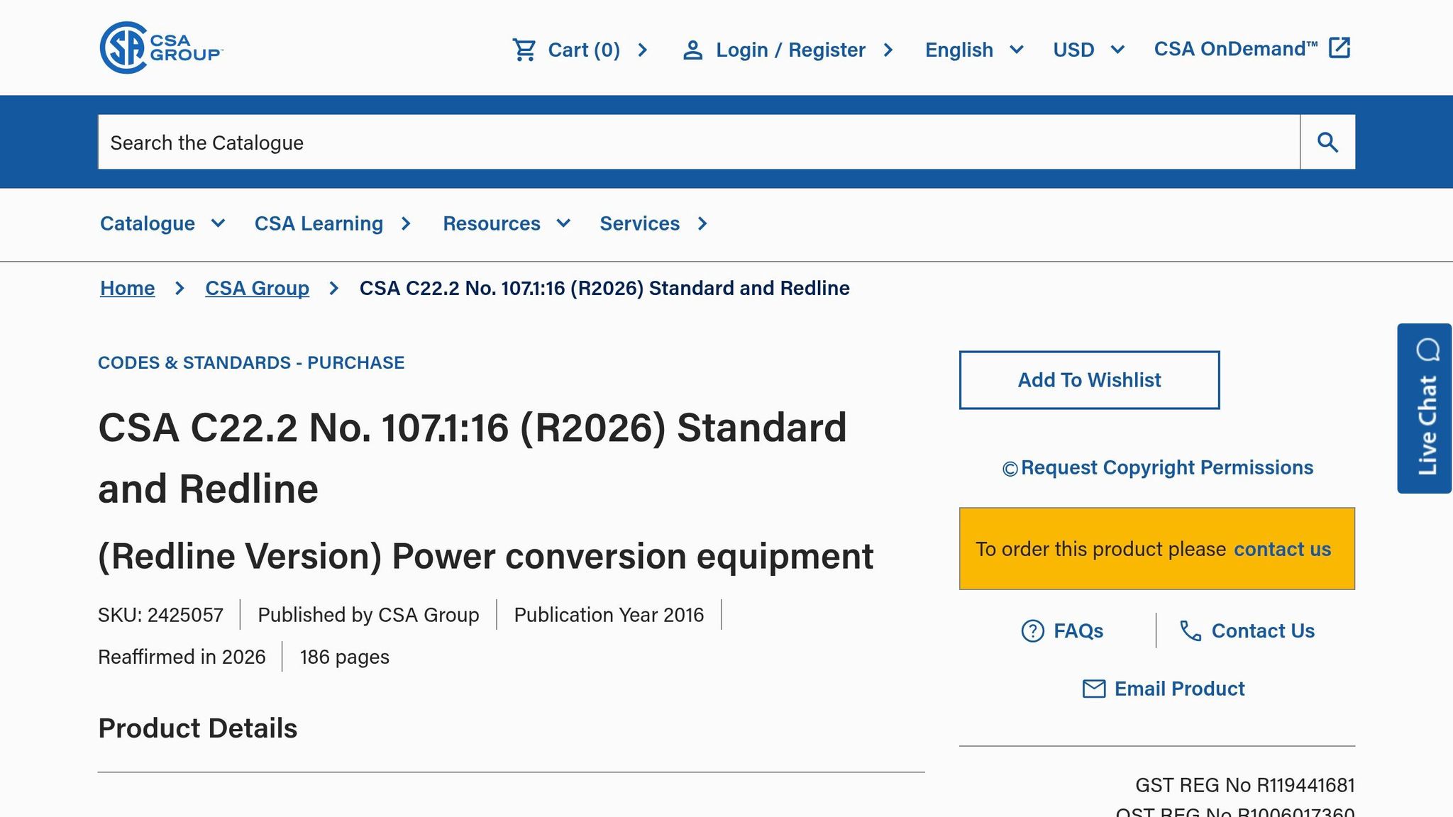Click the CSA OnDemand external link icon

(x=1339, y=48)
